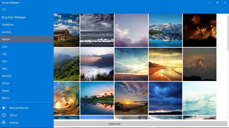This screenshot has height=128, width=229.
Task: Click the star icon beside Rate and Review
Action: pyautogui.click(x=4, y=108)
